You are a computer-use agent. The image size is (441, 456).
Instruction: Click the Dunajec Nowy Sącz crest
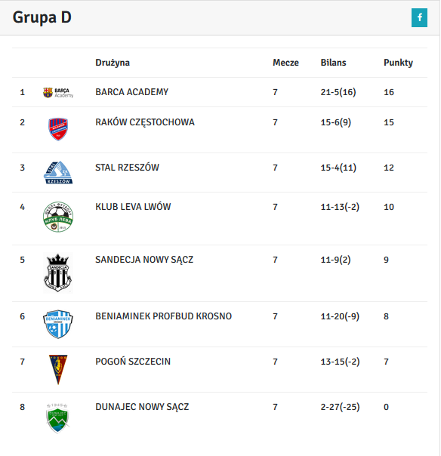click(x=58, y=418)
